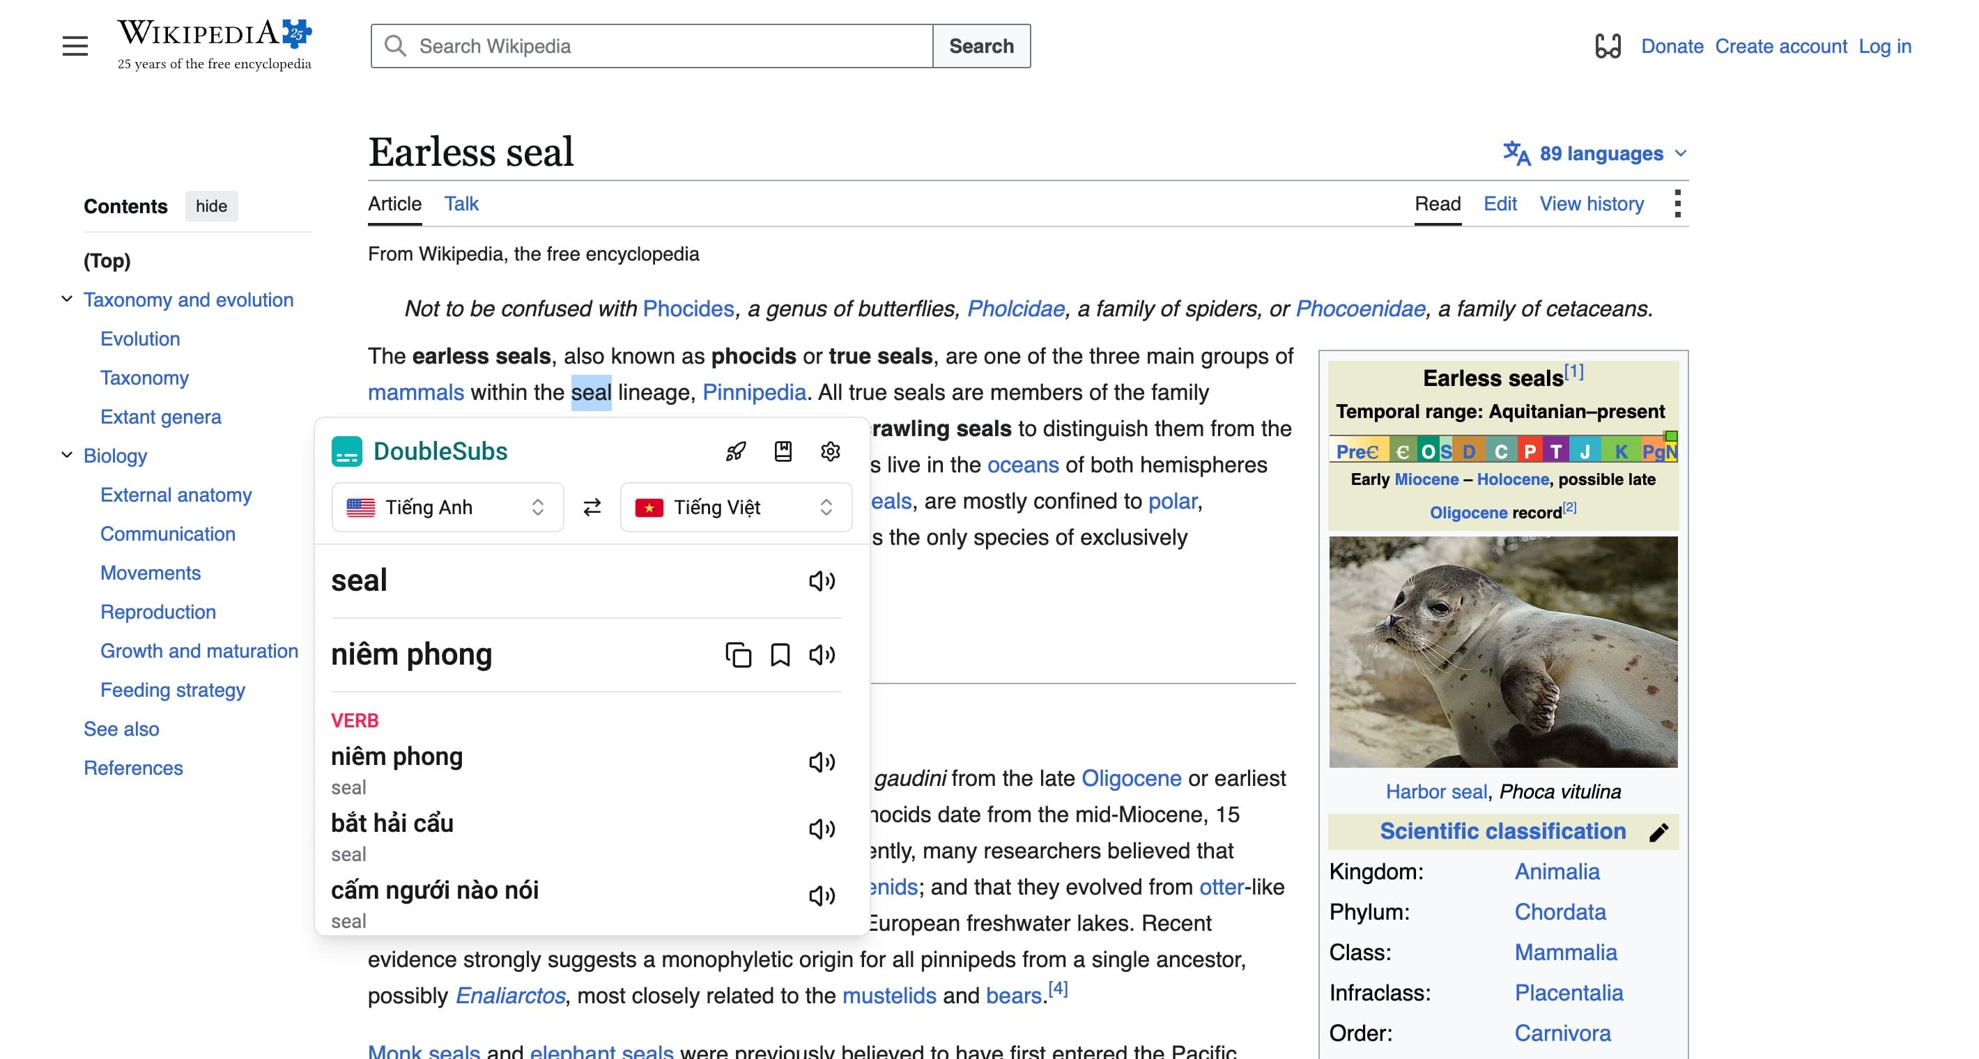This screenshot has height=1059, width=1979.
Task: Go to Extant genera in Contents
Action: (160, 417)
